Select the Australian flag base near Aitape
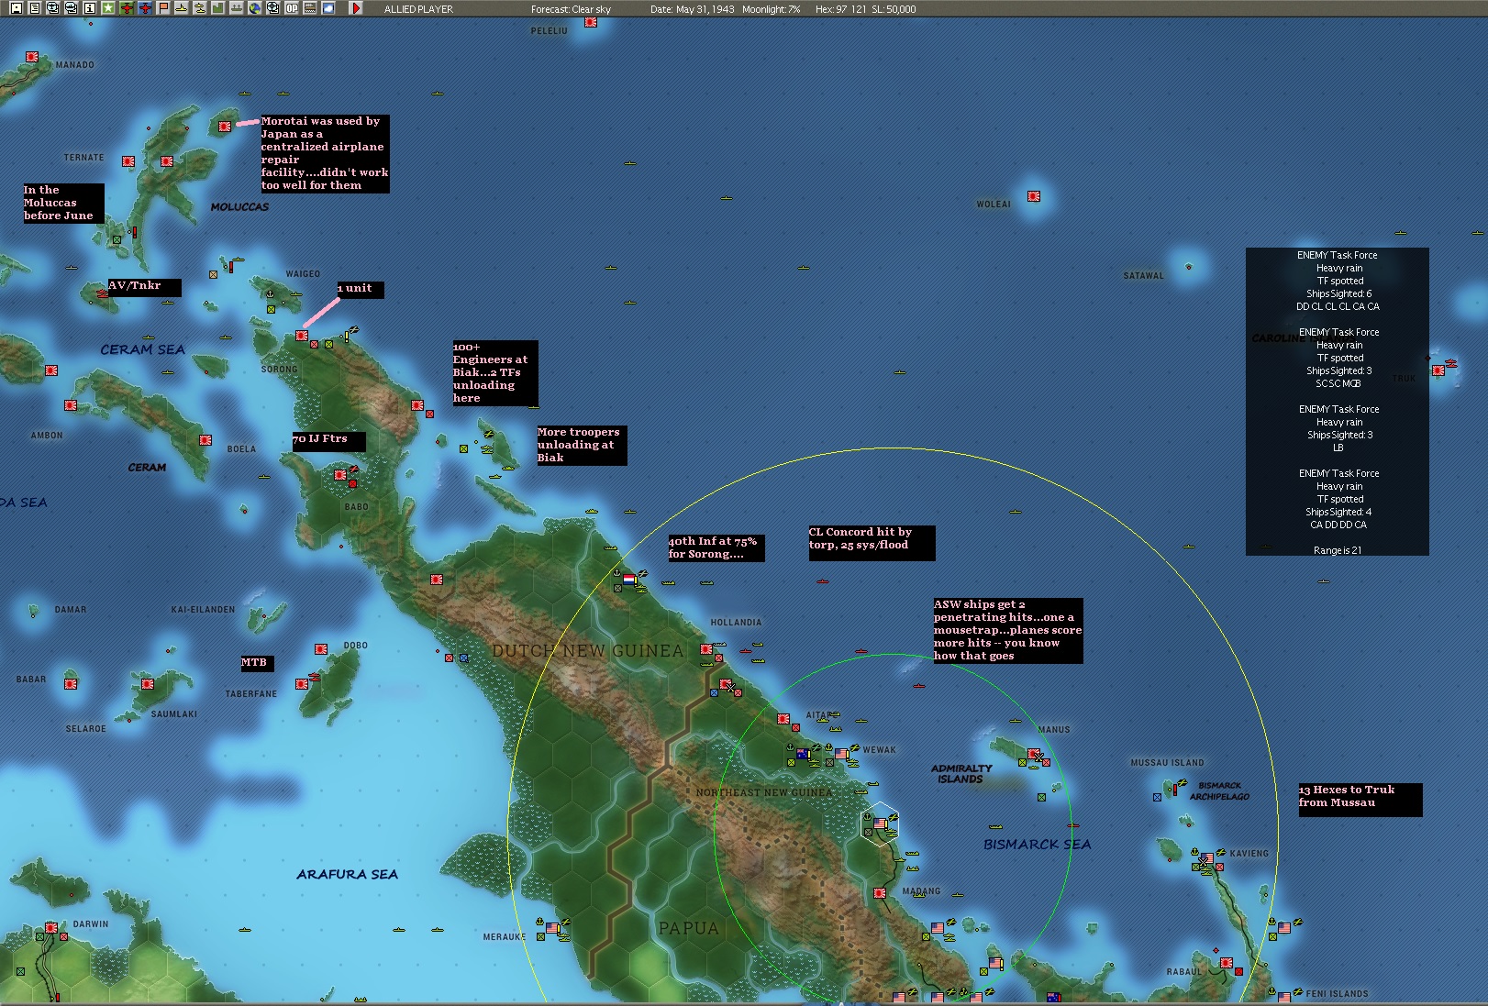The image size is (1488, 1006). point(803,754)
